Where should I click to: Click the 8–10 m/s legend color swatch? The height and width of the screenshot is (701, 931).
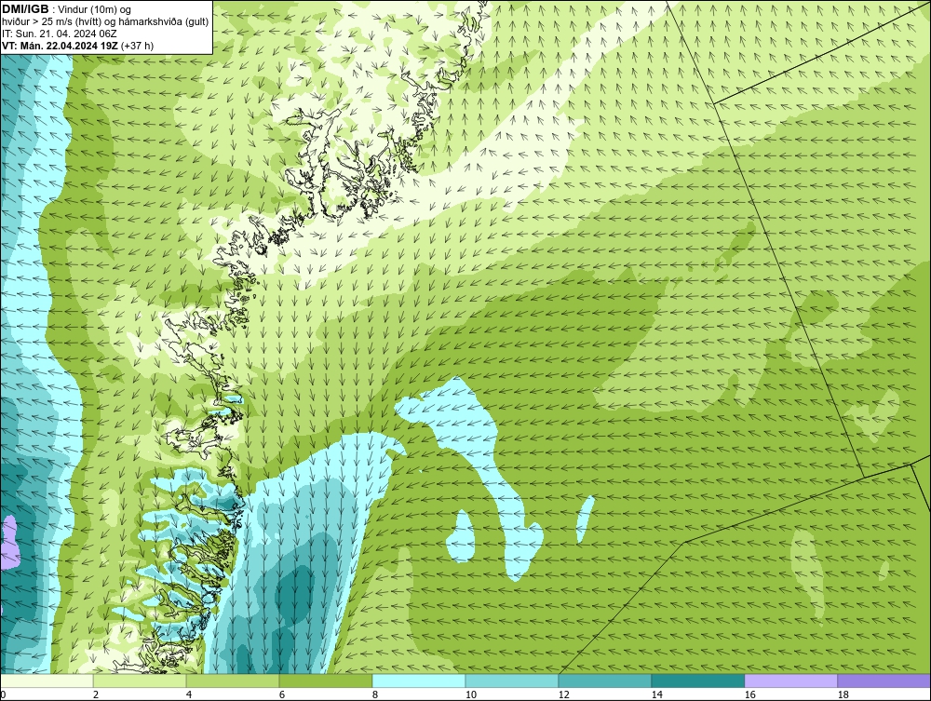(419, 681)
